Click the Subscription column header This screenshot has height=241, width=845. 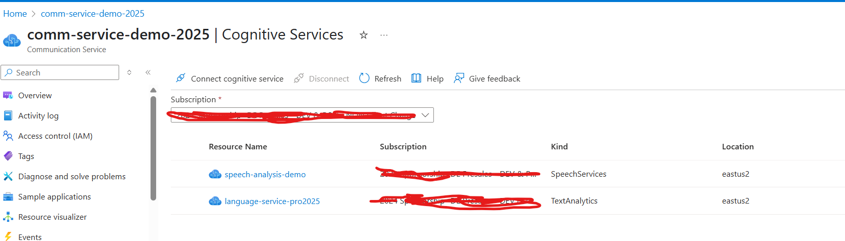click(403, 146)
